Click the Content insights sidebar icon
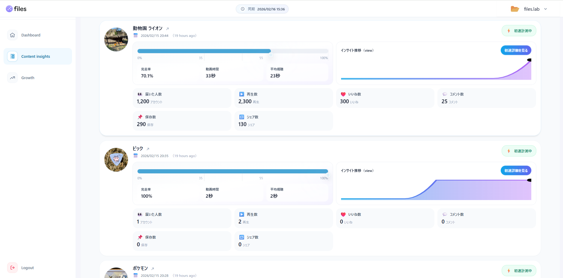 [12, 56]
